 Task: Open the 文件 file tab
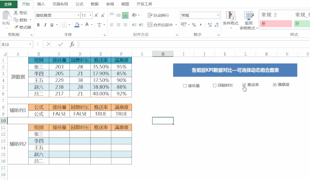coord(8,4)
